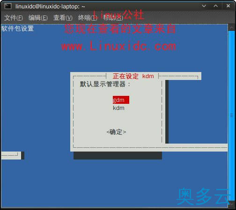The height and width of the screenshot is (210, 236).
Task: Open the 文件(F) menu
Action: 14,18
